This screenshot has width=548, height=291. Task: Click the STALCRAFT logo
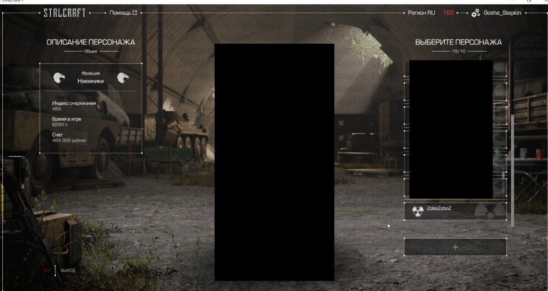click(64, 13)
